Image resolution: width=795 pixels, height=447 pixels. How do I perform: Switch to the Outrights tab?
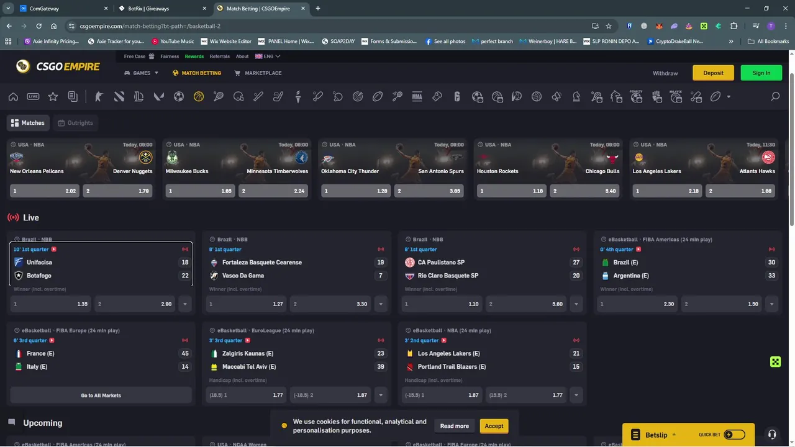point(75,123)
